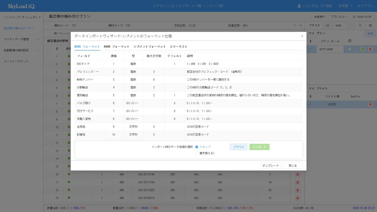The height and width of the screenshot is (212, 377).
Task: Click the empty suffix field after 9282
Action: coord(351,25)
